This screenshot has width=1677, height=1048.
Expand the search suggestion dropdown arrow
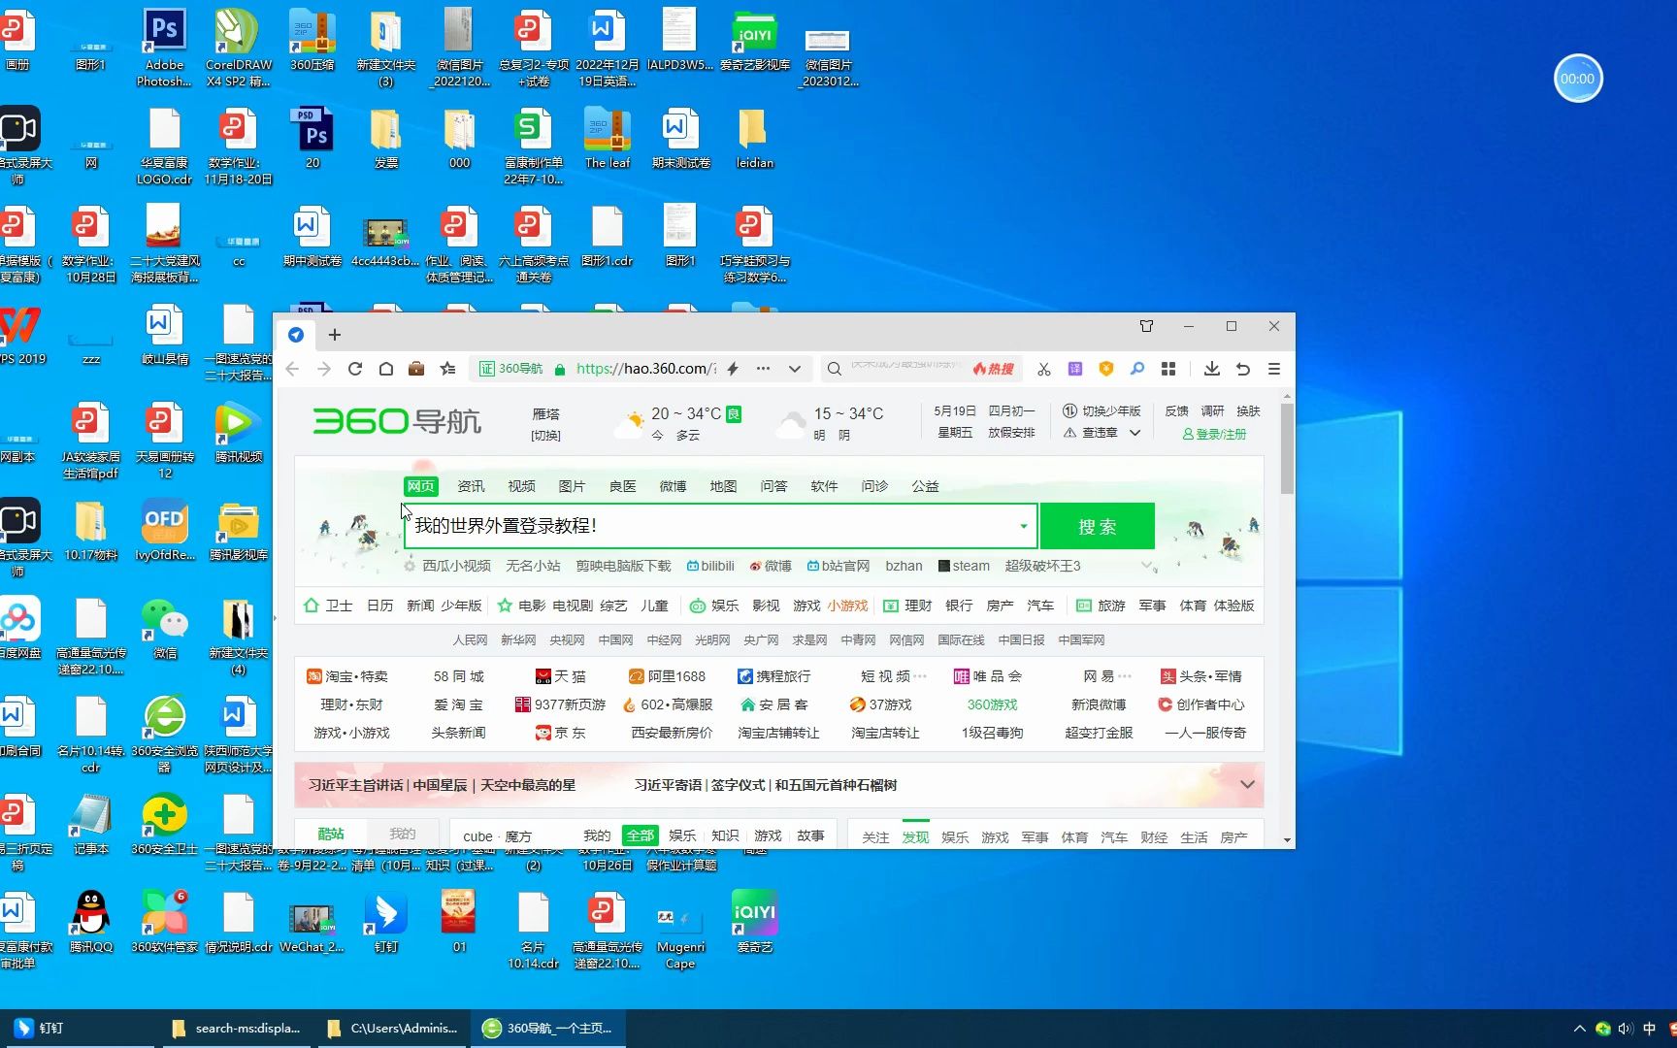click(x=1024, y=526)
